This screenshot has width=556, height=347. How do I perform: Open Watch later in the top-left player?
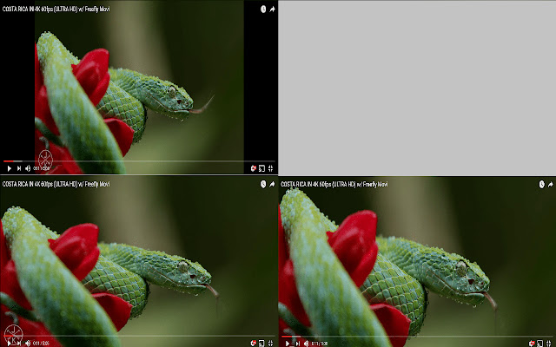click(263, 10)
